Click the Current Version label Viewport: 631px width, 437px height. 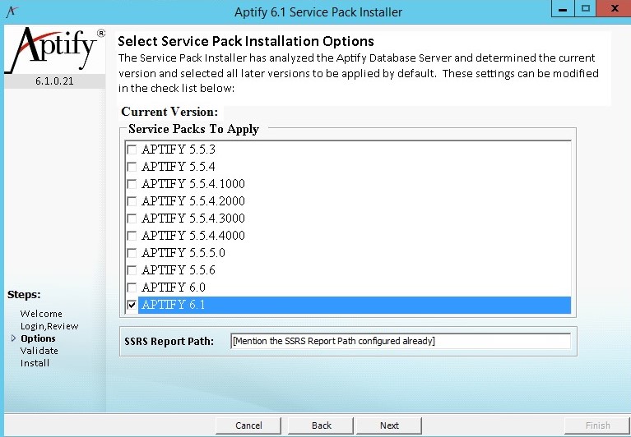(169, 112)
